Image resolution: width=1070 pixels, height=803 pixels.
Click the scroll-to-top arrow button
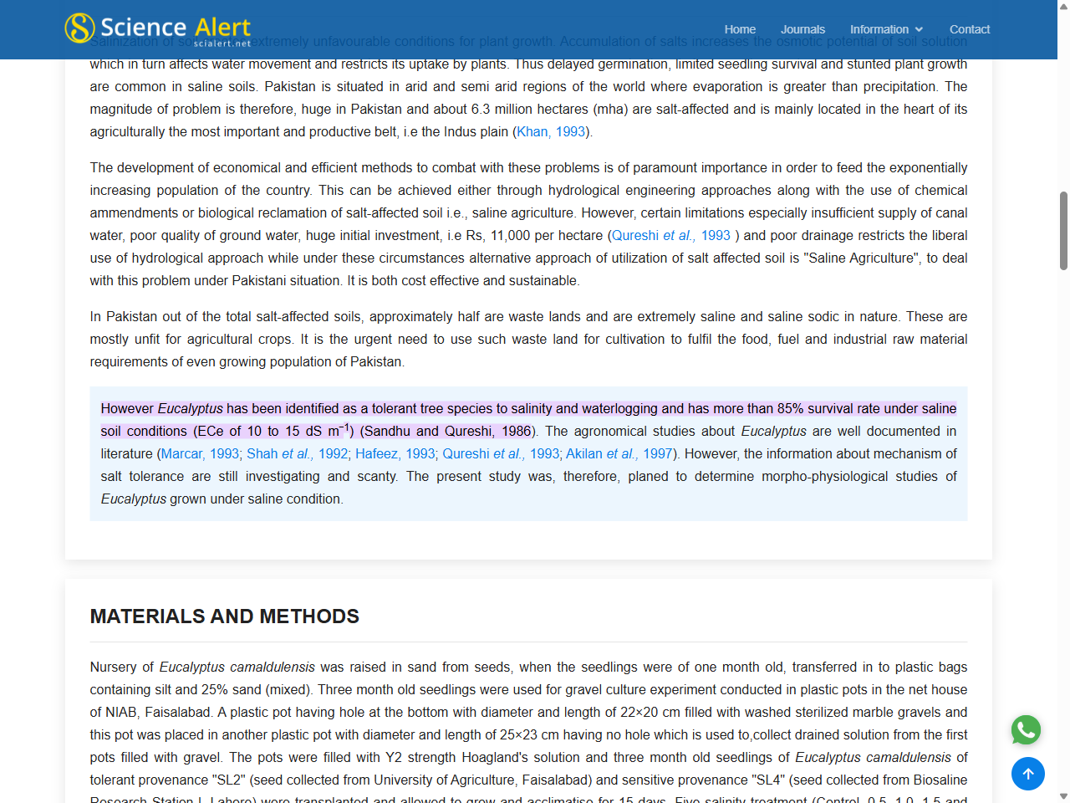pos(1027,774)
